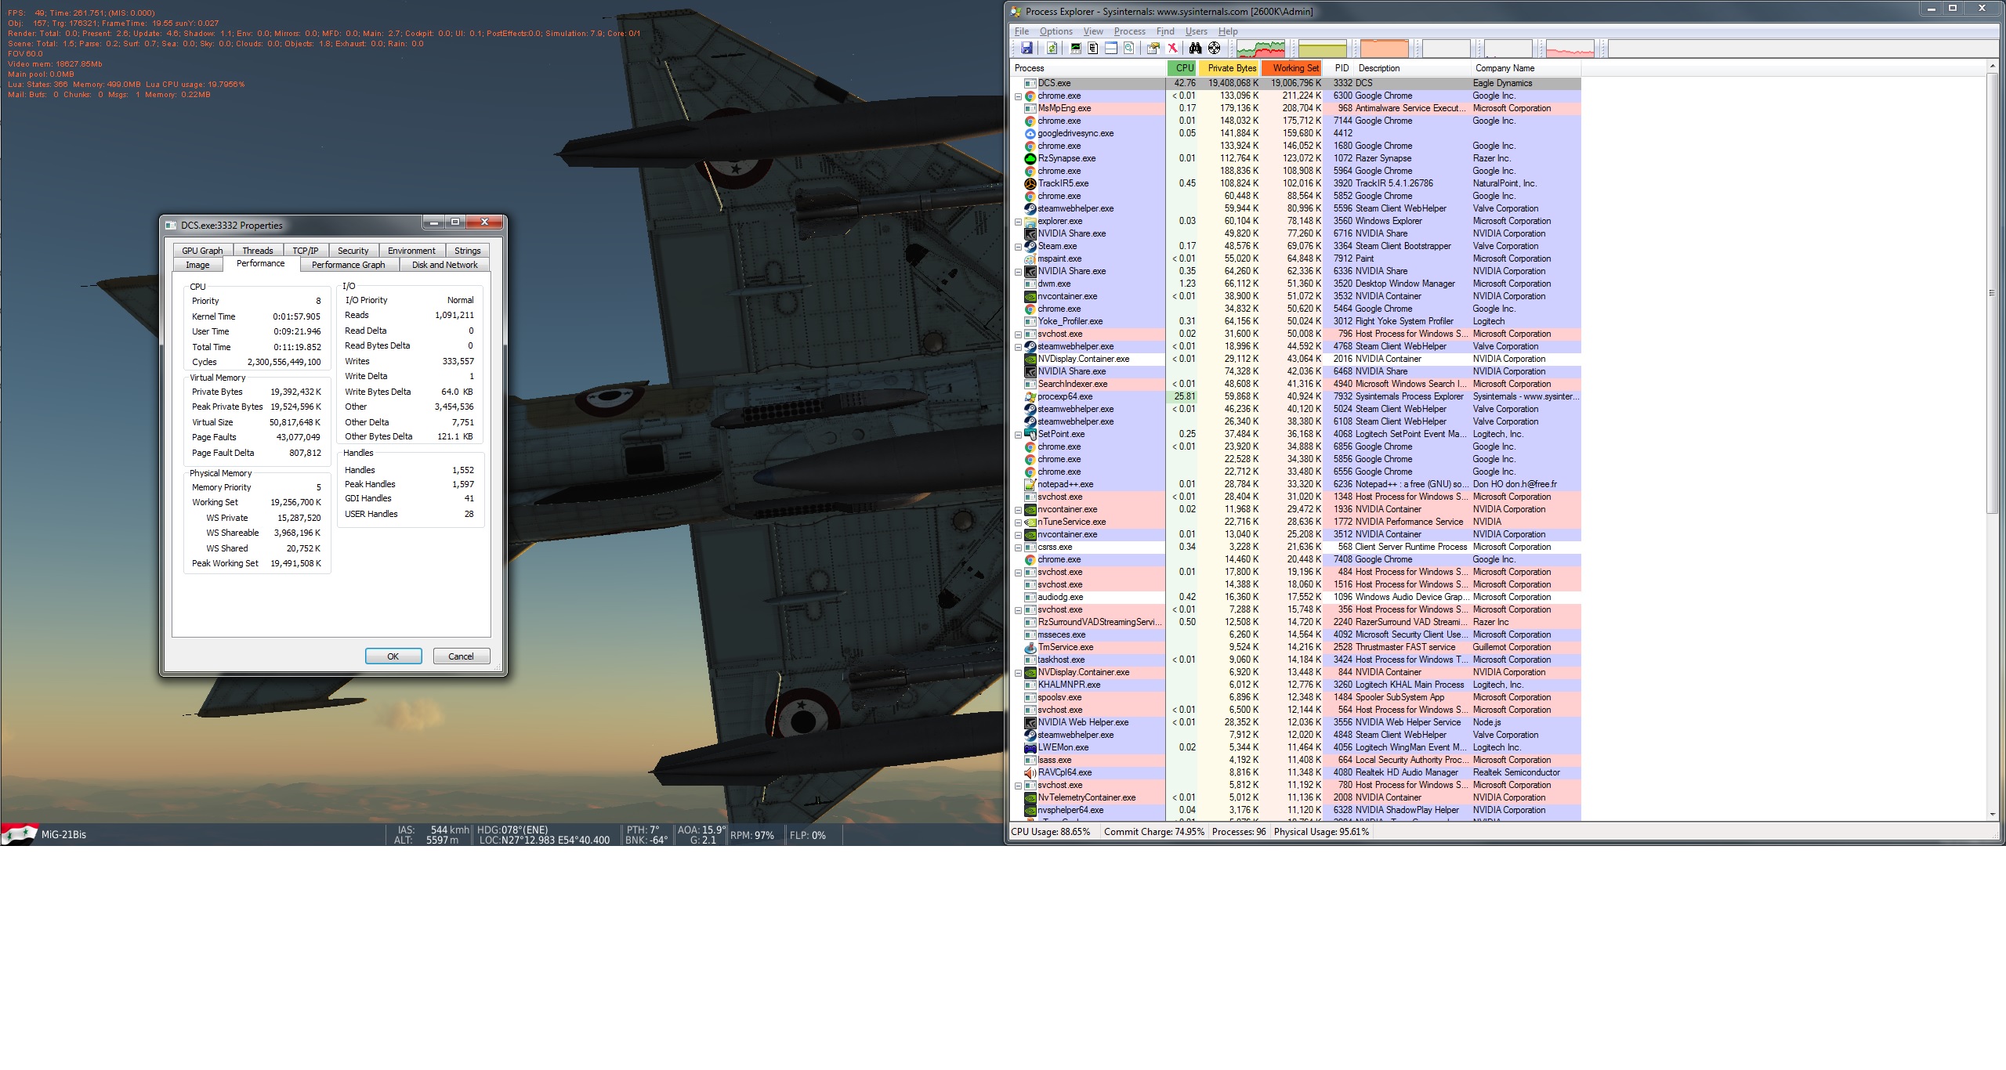This screenshot has height=1070, width=2006.
Task: Click the Steam.exe process icon
Action: click(x=1030, y=246)
